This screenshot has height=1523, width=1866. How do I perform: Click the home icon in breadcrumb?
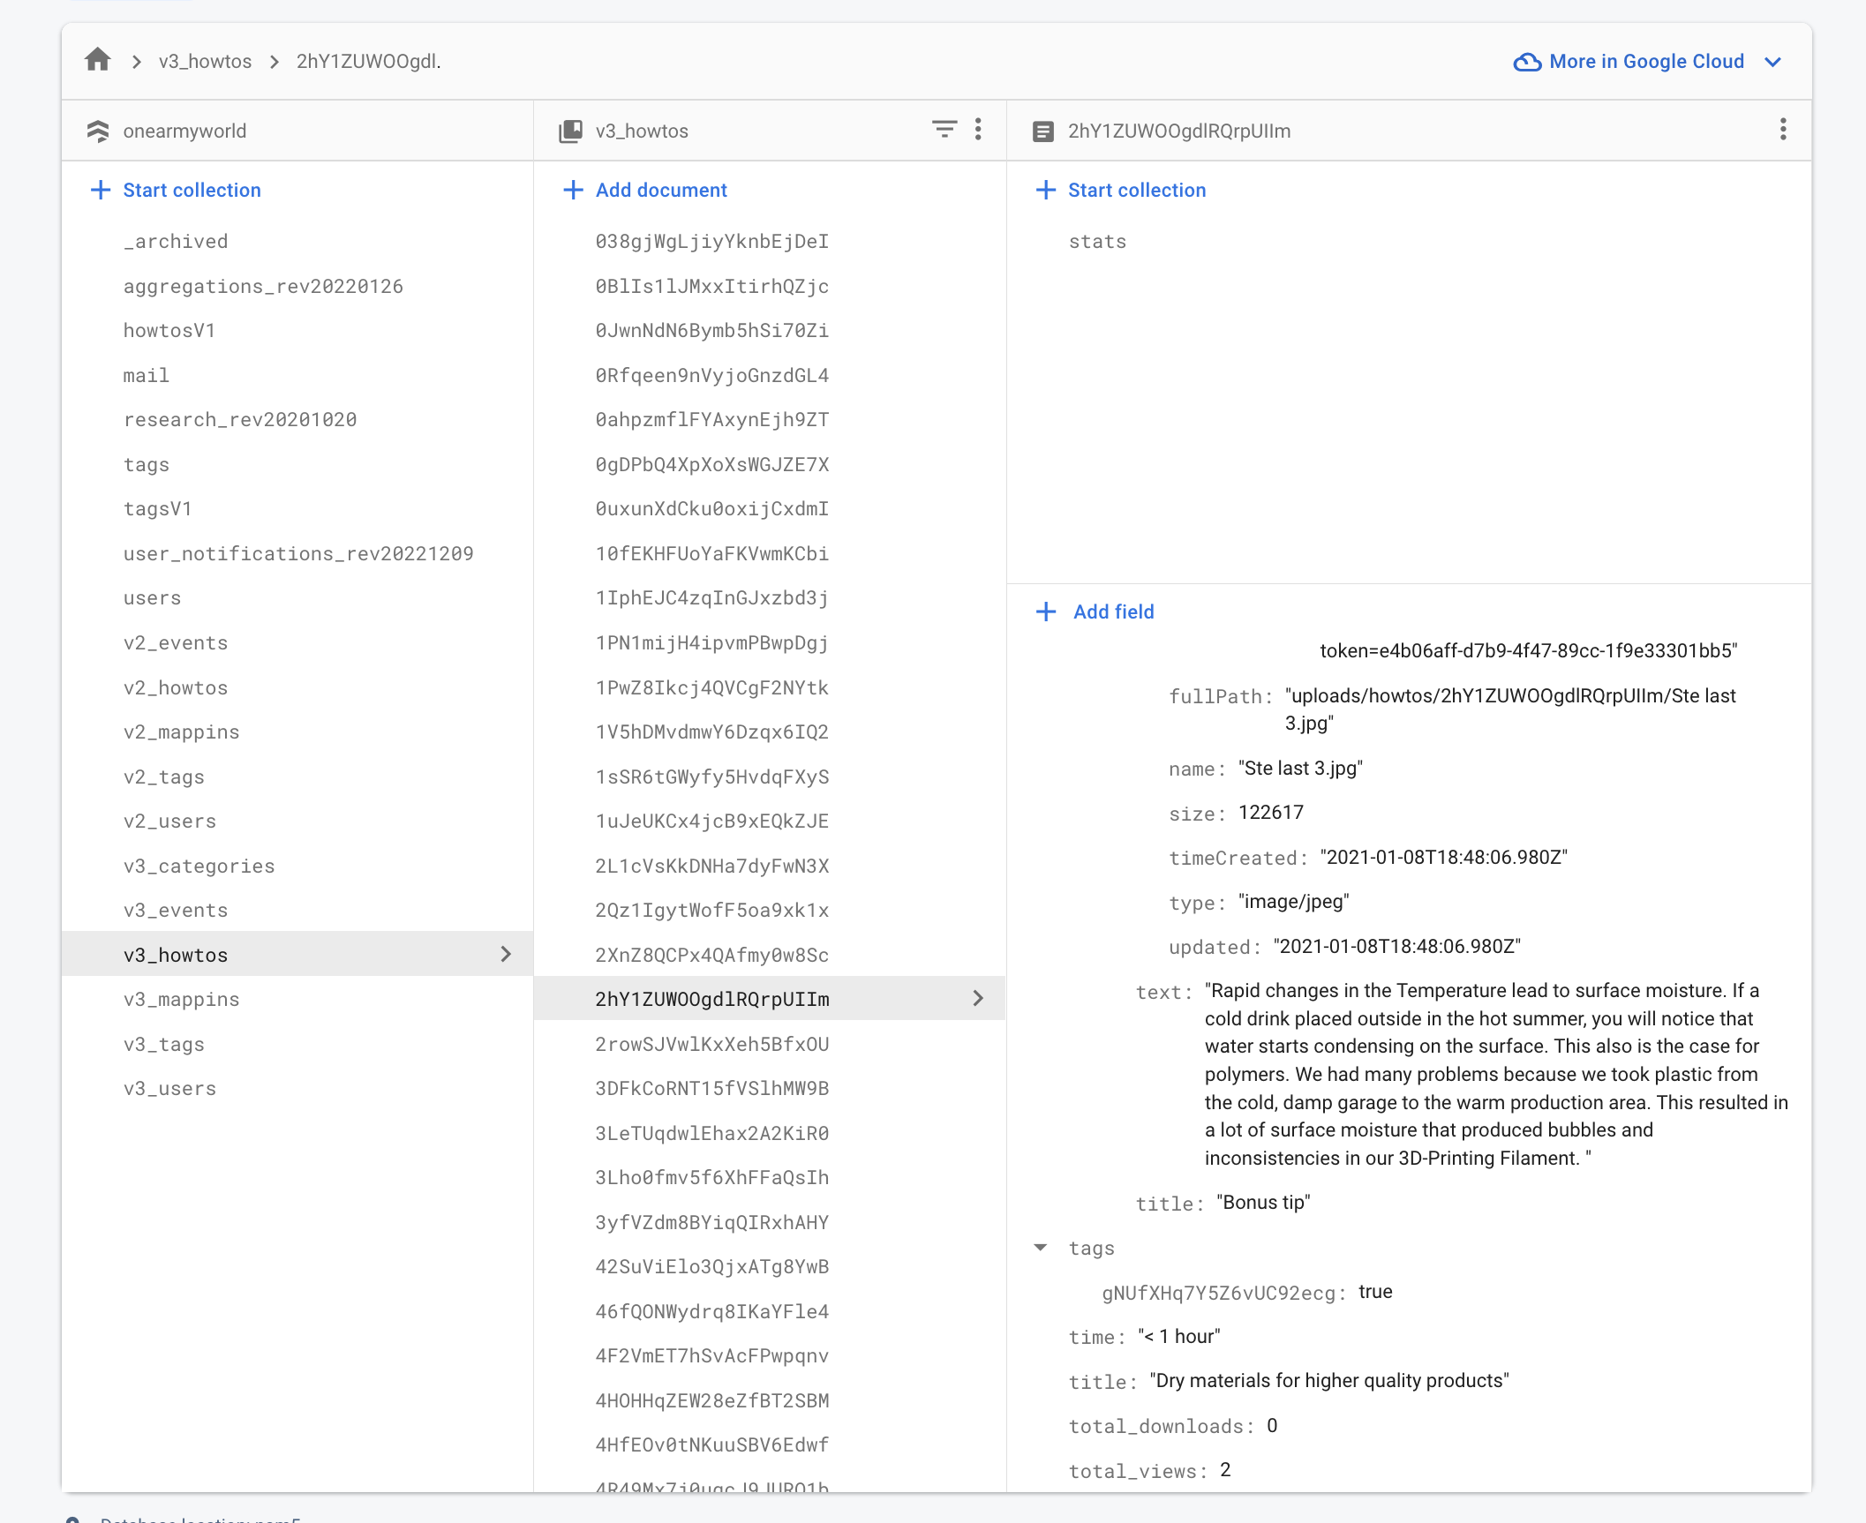click(x=98, y=60)
